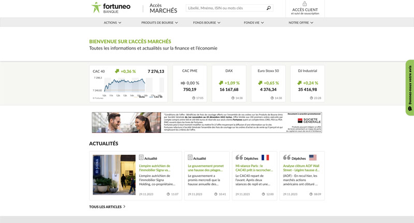Screen dimensions: 414x223
Task: Open headline Le gouvernement promet une hausse des péages
Action: coord(205,168)
